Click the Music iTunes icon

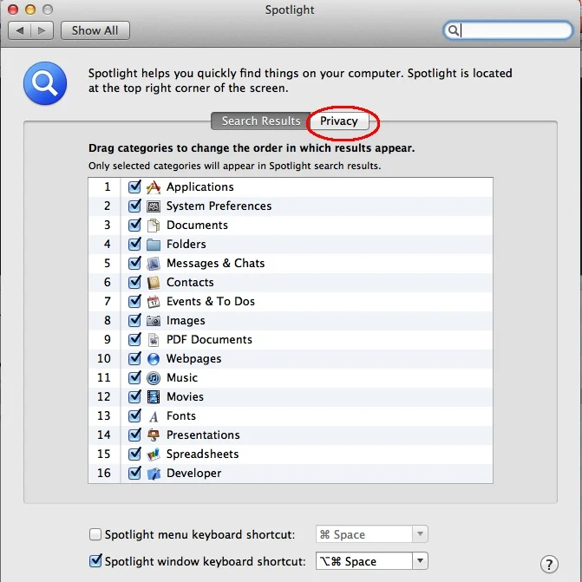point(154,378)
